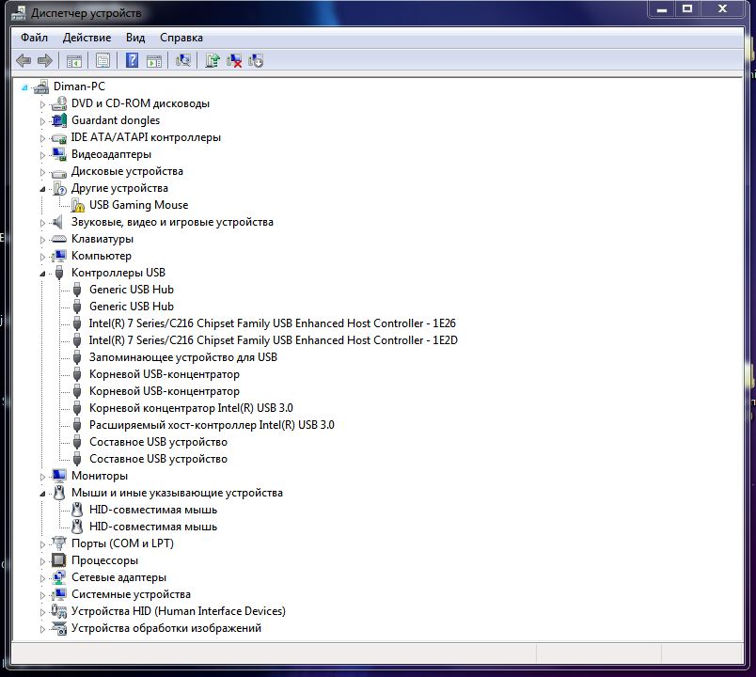Select the first HID-совместимая мышь device
The image size is (756, 677).
point(152,510)
